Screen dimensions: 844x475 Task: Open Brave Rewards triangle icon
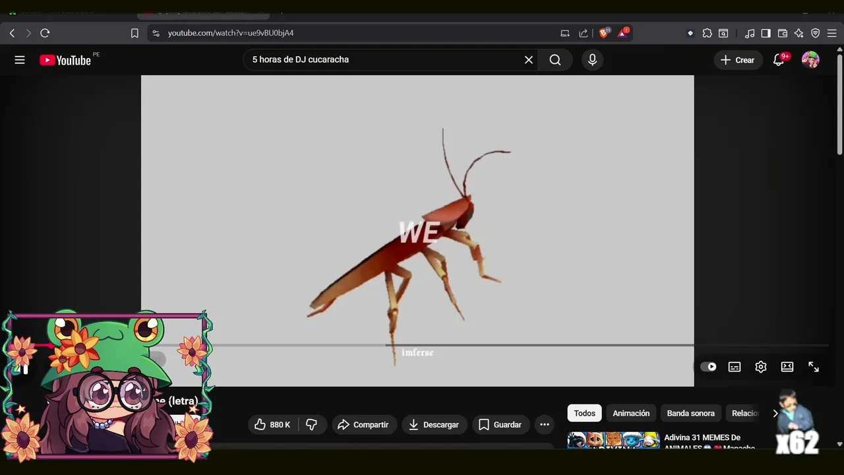tap(623, 33)
